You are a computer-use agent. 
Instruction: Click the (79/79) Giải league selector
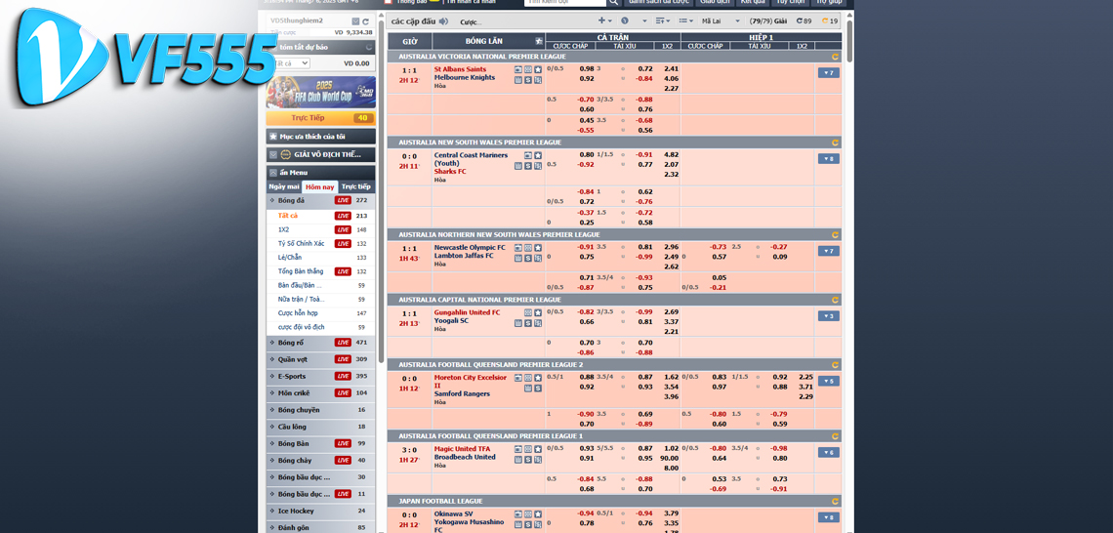[768, 21]
